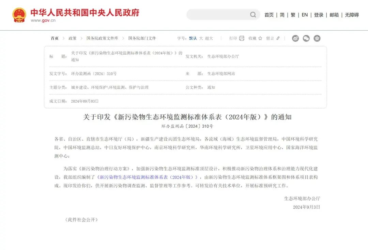Open 首页 in the top navigation
The width and height of the screenshot is (368, 250).
[x=269, y=15]
